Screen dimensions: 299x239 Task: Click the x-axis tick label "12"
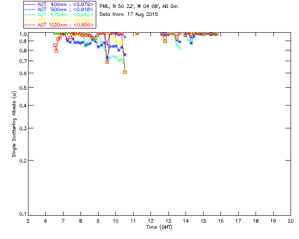pos(150,221)
